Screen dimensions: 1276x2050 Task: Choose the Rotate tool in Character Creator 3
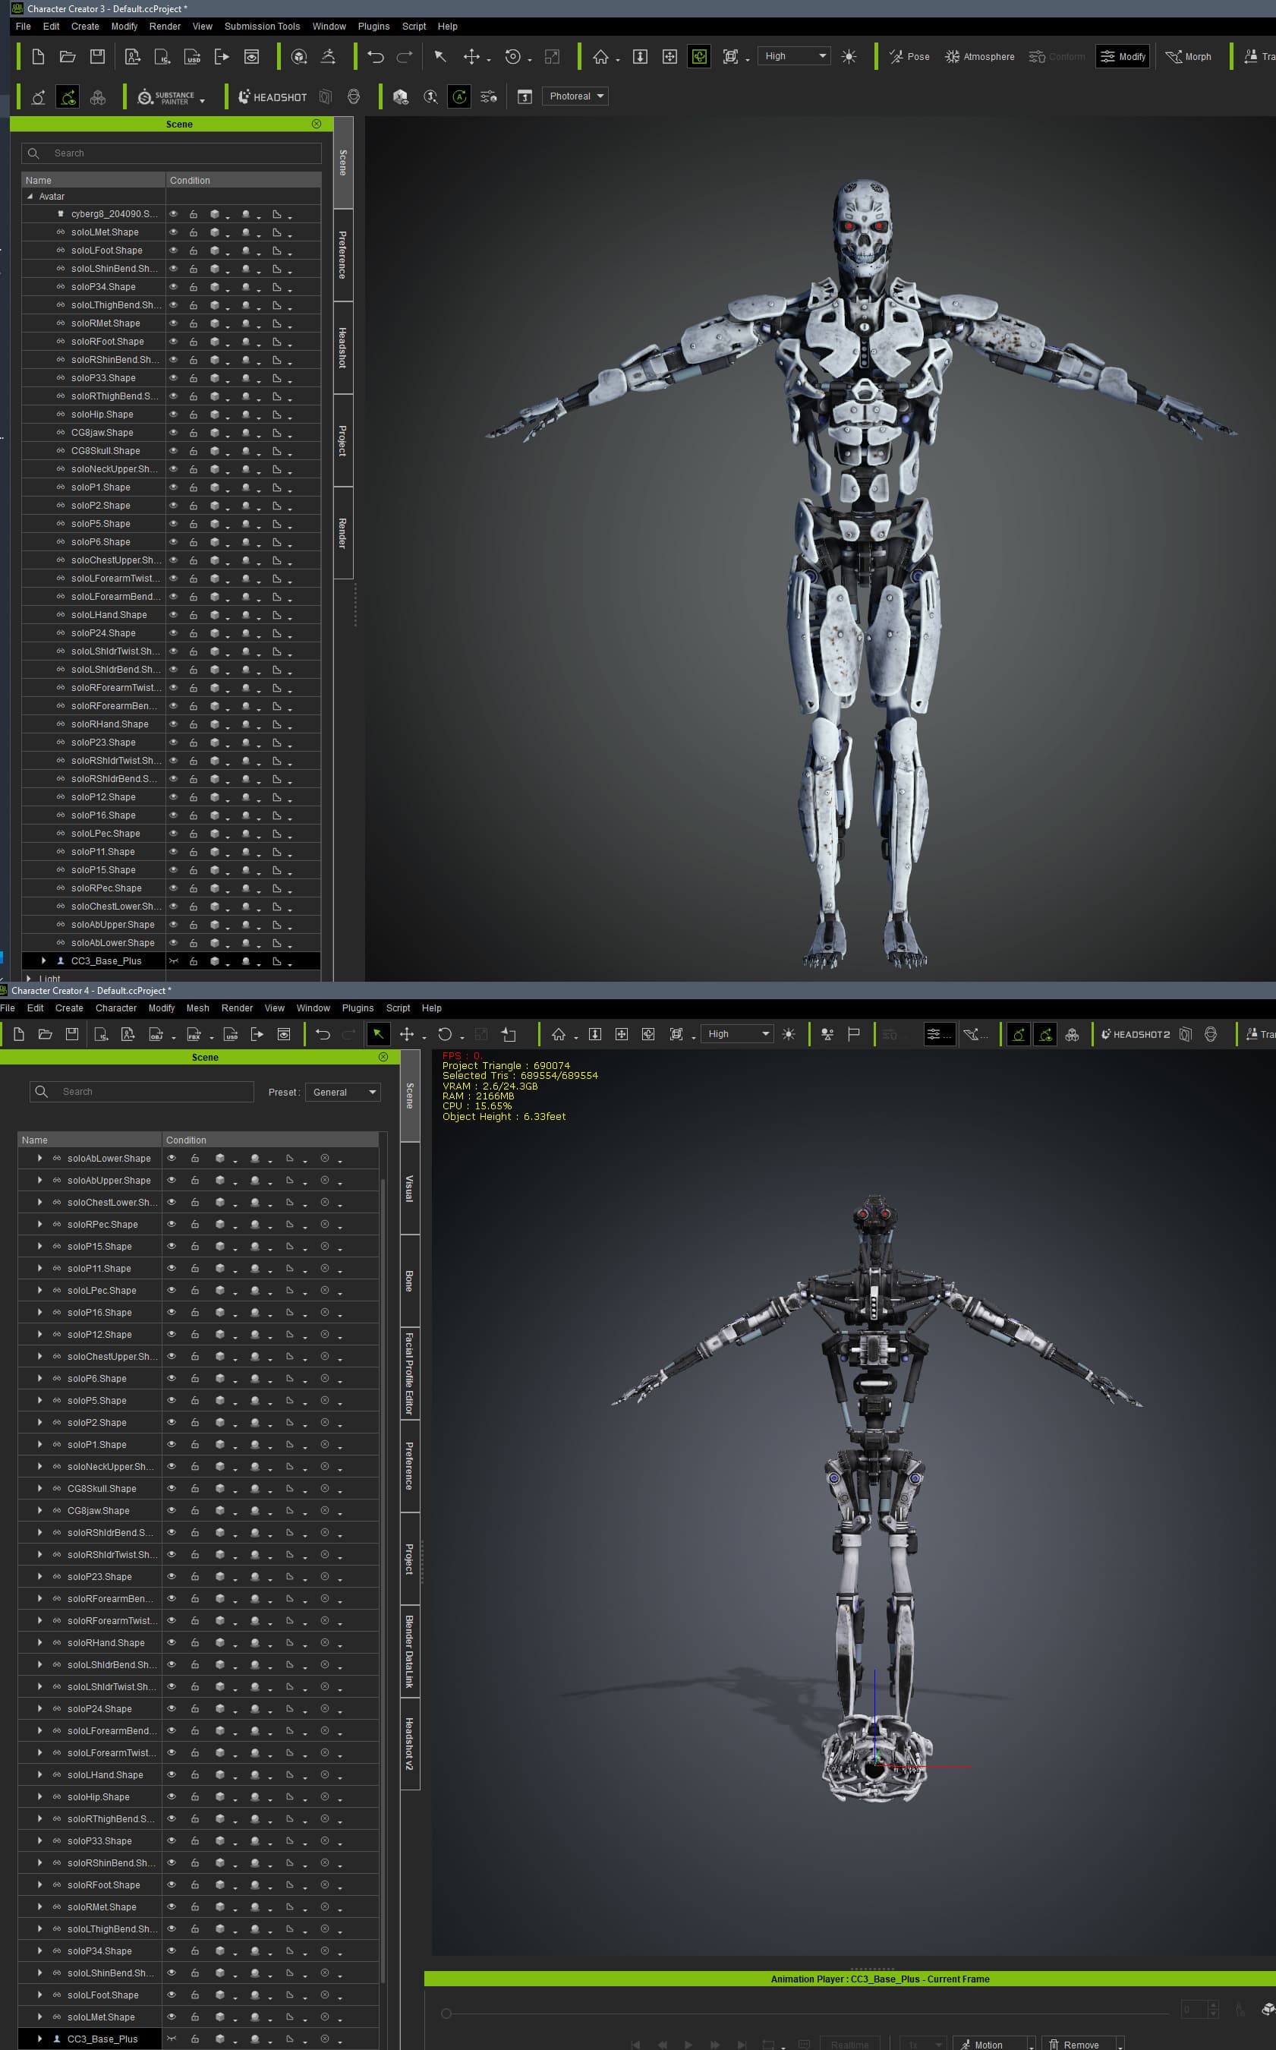tap(512, 56)
